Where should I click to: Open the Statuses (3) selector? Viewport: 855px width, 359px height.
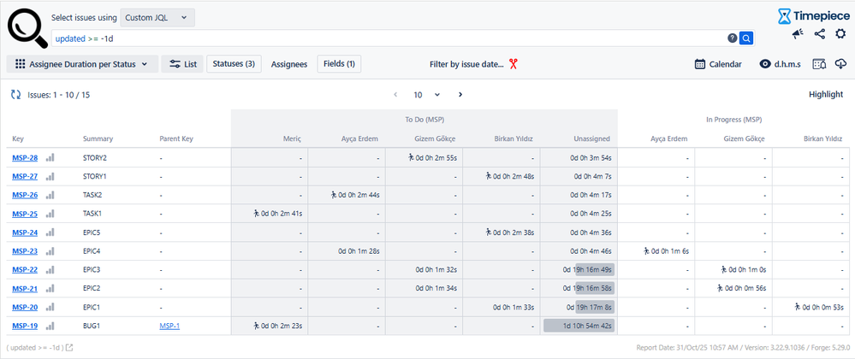pos(234,64)
